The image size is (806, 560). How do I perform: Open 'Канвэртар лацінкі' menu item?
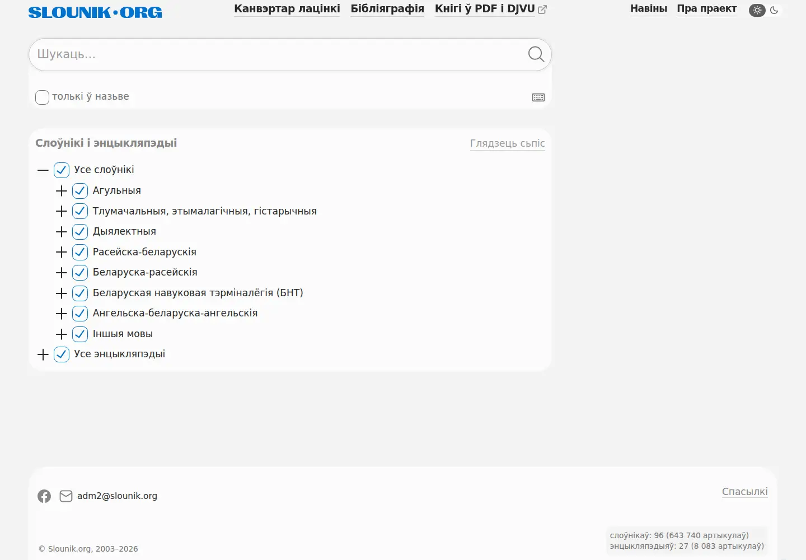[287, 9]
